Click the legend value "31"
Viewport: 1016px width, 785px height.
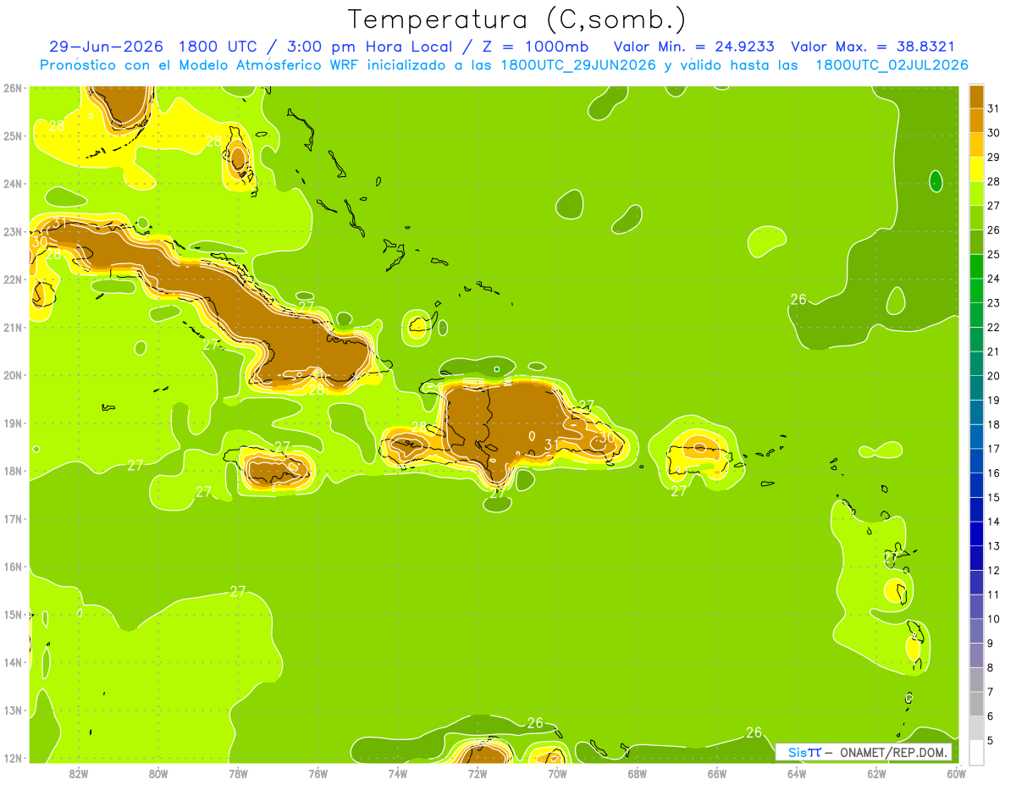pos(993,108)
